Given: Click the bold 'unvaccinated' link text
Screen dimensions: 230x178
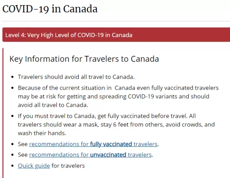Looking at the screenshot, I should click(108, 155).
